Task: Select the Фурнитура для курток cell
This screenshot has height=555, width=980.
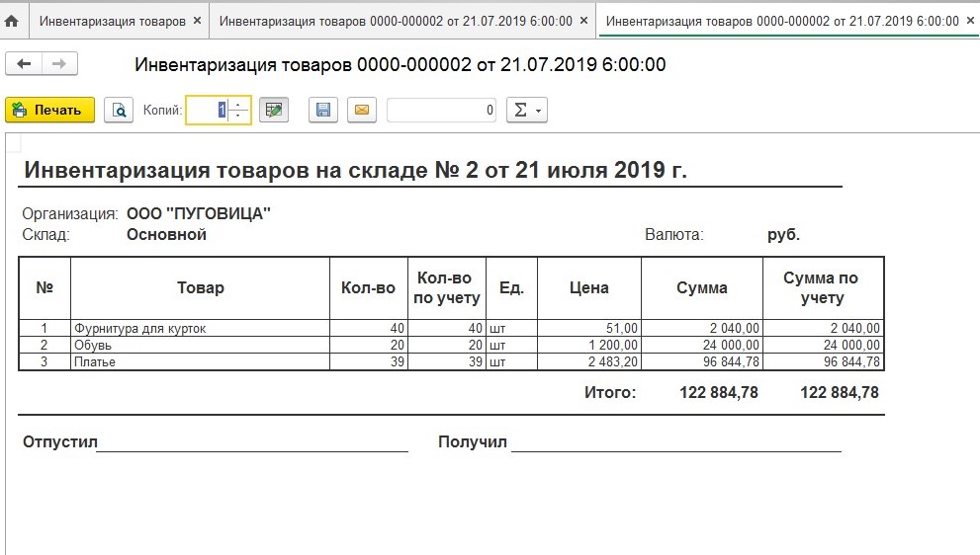Action: [x=199, y=328]
